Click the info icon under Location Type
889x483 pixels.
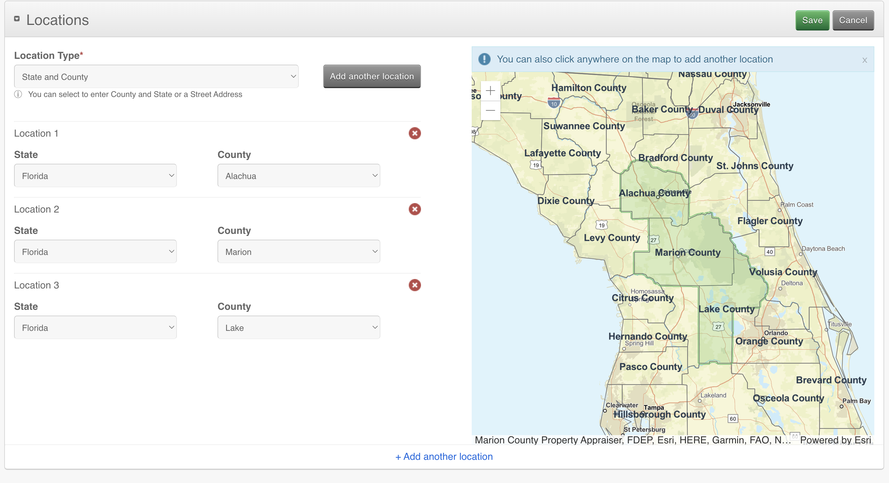pos(18,95)
